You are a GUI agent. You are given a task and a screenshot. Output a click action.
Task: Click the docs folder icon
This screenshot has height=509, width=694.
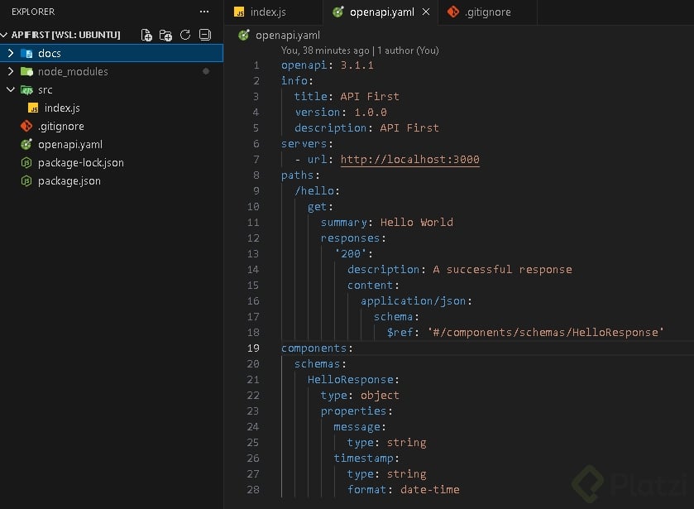26,54
